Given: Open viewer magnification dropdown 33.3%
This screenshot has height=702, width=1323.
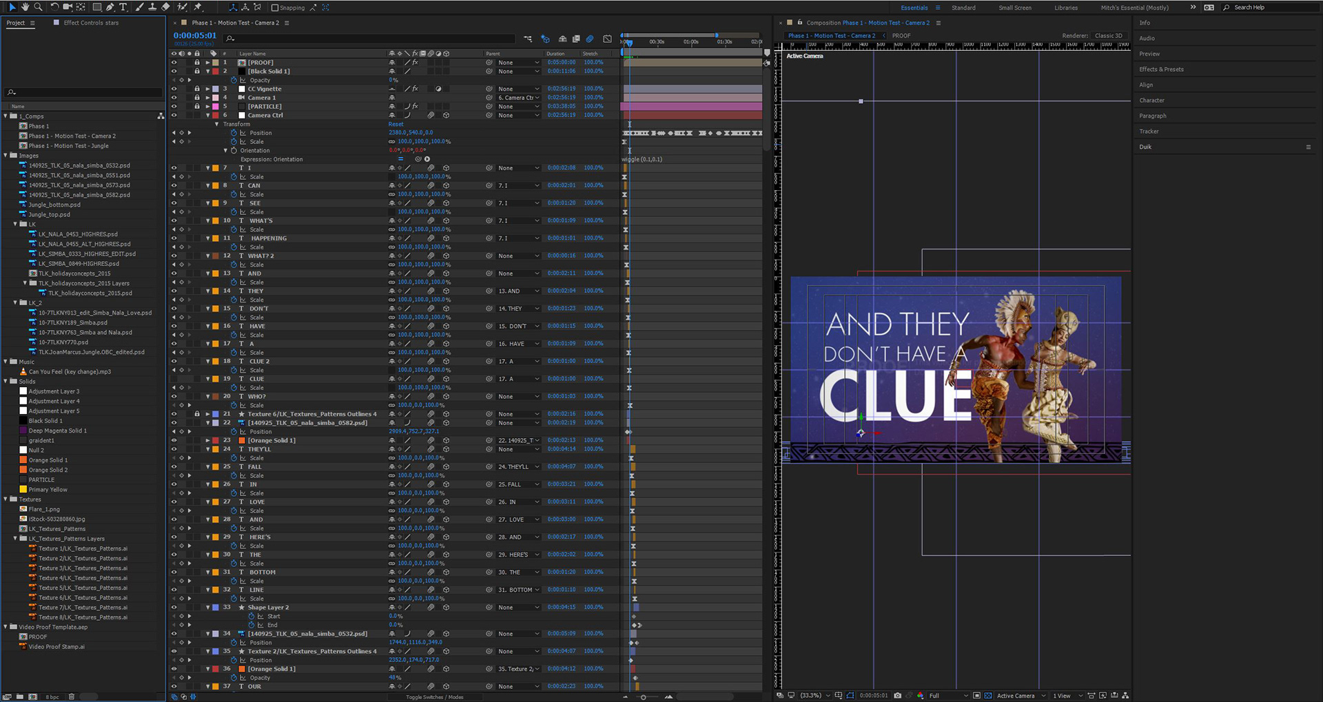Looking at the screenshot, I should pos(815,695).
